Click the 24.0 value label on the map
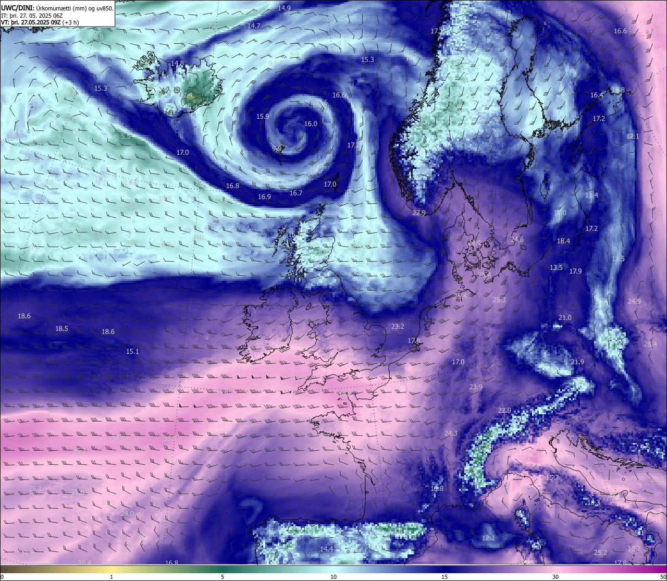This screenshot has height=581, width=667. (x=127, y=513)
